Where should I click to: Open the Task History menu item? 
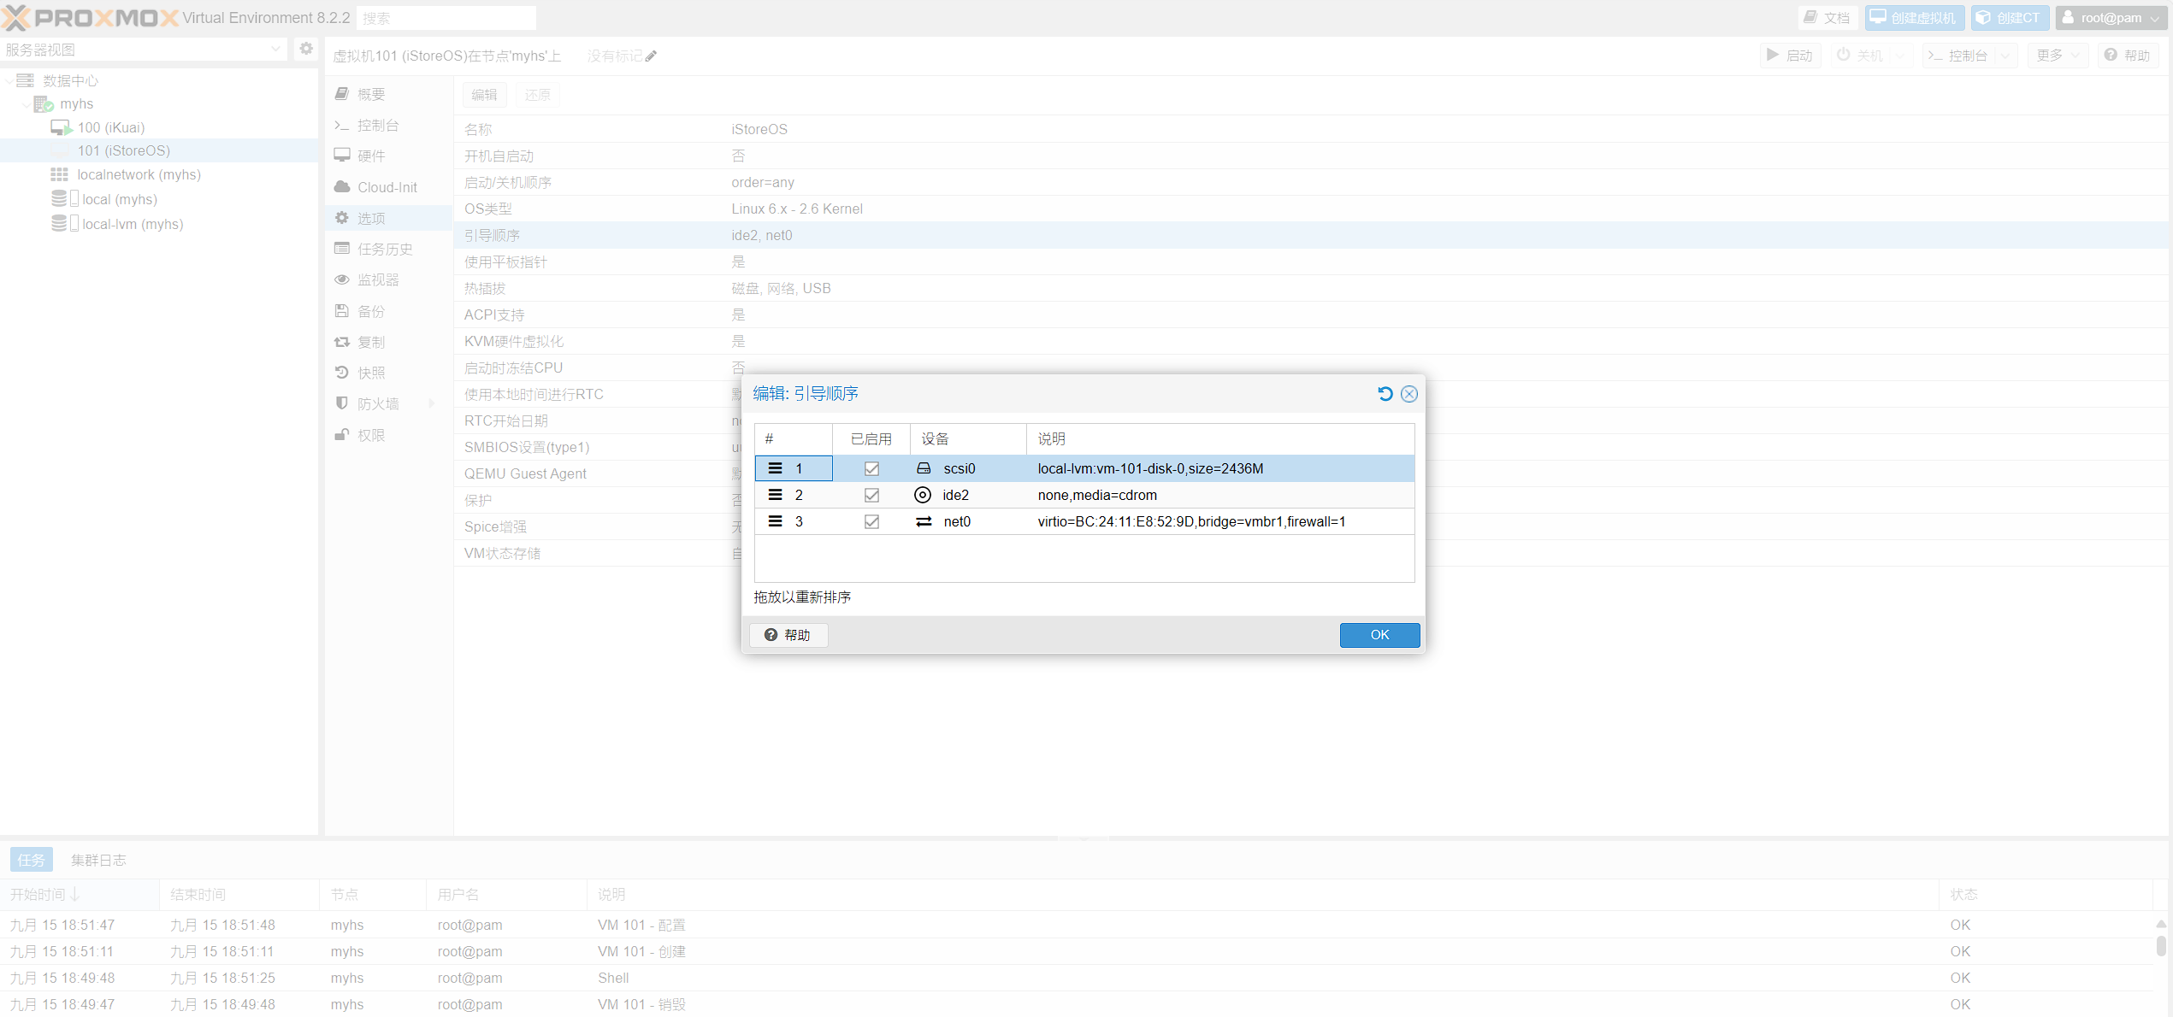388,249
